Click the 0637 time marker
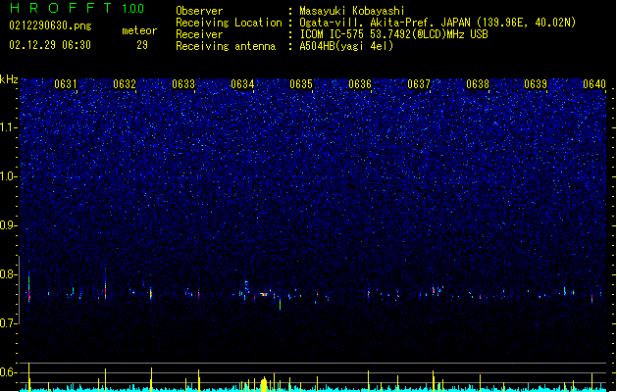This screenshot has height=392, width=617. (x=419, y=84)
